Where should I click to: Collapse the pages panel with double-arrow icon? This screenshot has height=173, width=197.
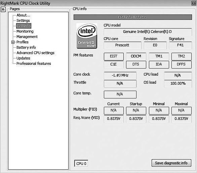point(3,9)
